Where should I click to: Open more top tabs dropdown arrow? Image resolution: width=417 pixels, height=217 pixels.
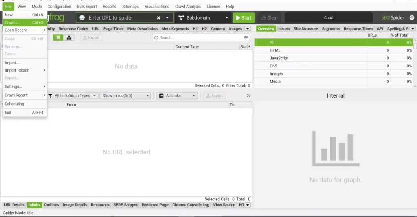(248, 29)
